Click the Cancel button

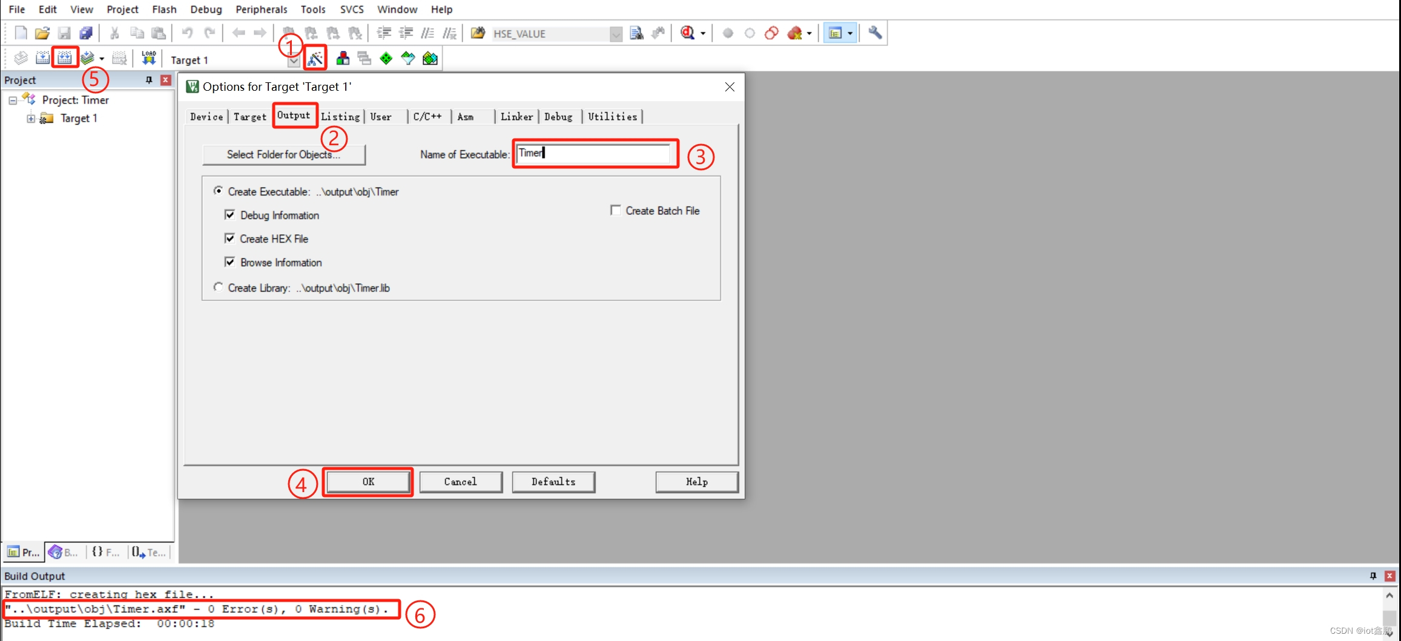click(461, 482)
